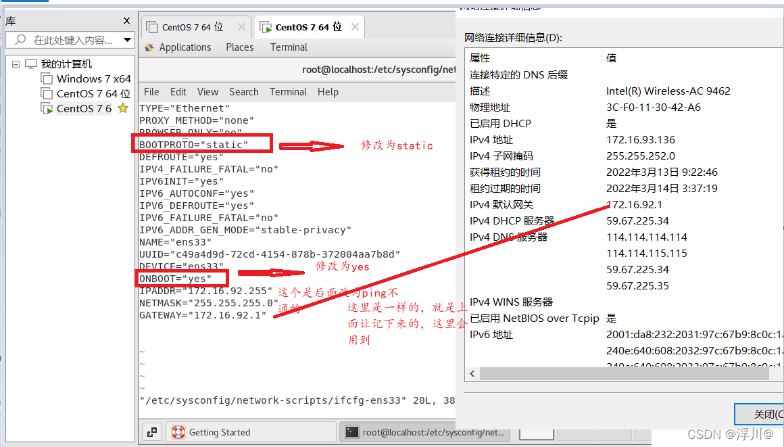Click the GATEWAY="172.16.92.1" line
Screen dimensions: 784x447
coord(203,315)
